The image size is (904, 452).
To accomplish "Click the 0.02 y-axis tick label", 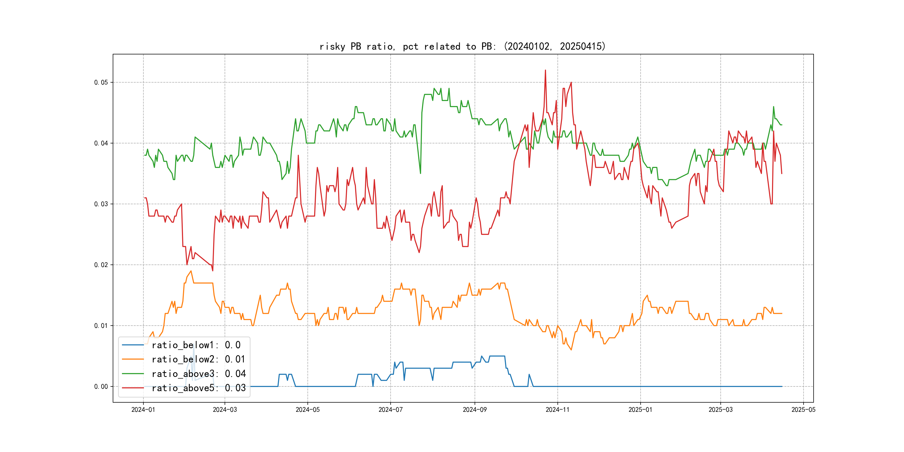I will pyautogui.click(x=101, y=265).
